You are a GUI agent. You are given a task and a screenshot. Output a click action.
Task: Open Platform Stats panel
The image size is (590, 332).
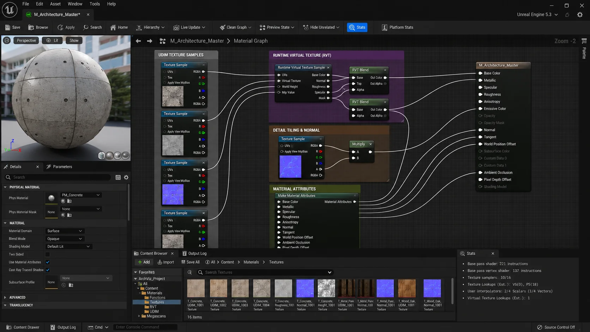(397, 27)
